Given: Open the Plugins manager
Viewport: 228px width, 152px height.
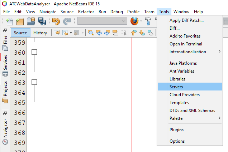Looking at the screenshot, I should coord(190,130).
